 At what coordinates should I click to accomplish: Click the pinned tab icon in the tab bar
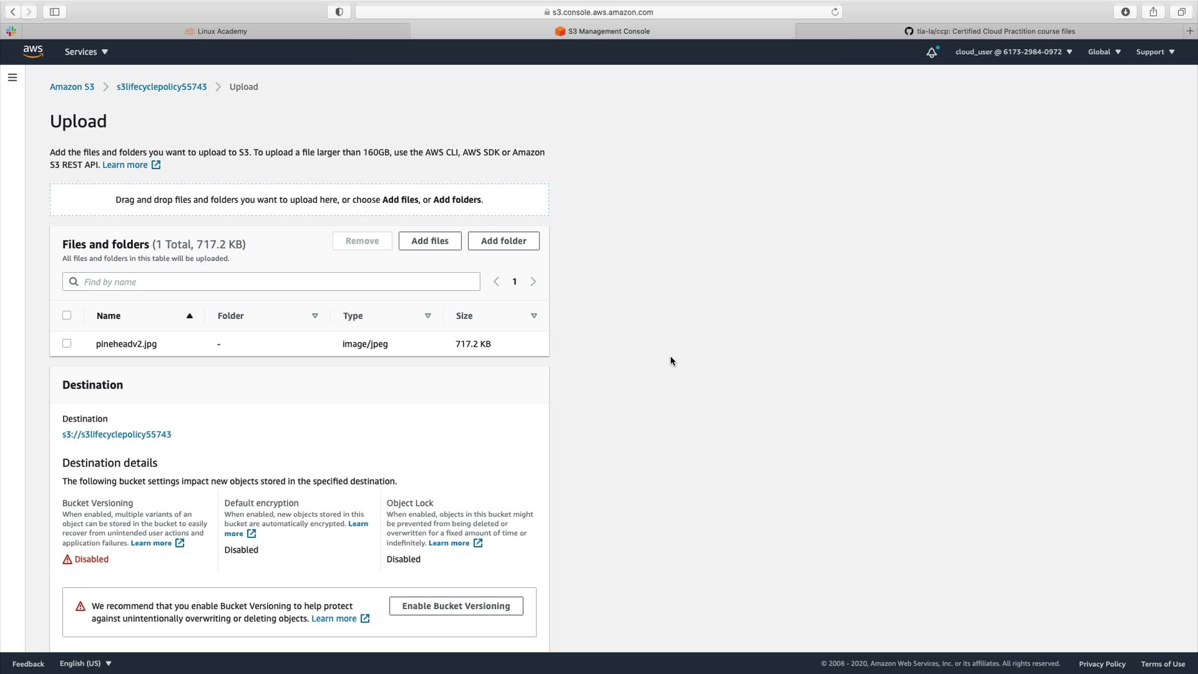pos(11,31)
